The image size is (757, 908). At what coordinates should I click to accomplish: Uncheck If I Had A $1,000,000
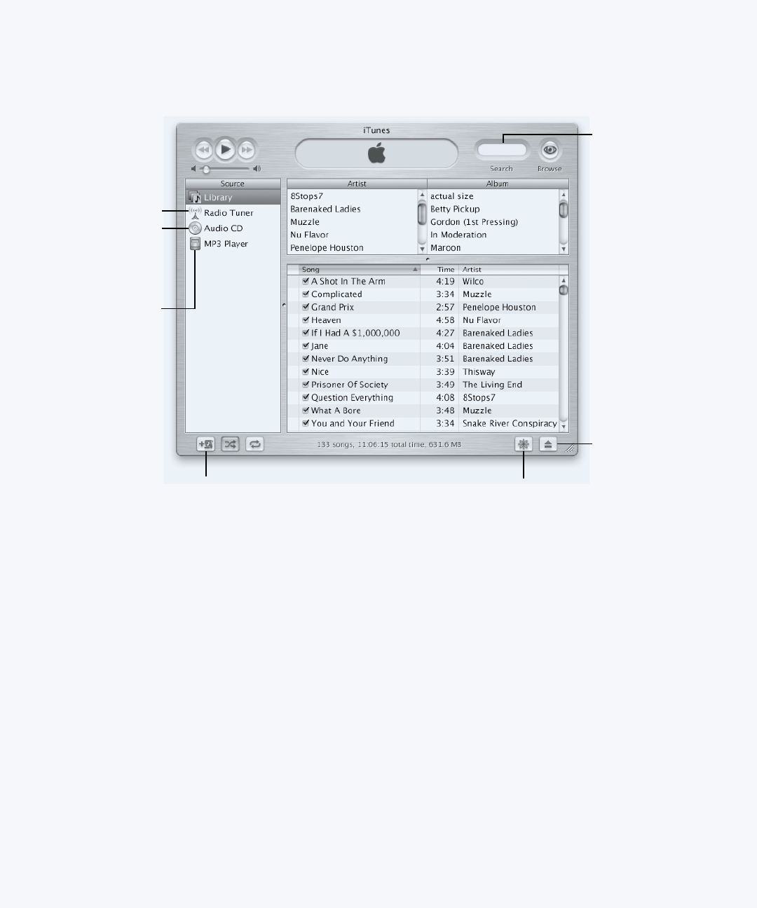click(x=306, y=333)
